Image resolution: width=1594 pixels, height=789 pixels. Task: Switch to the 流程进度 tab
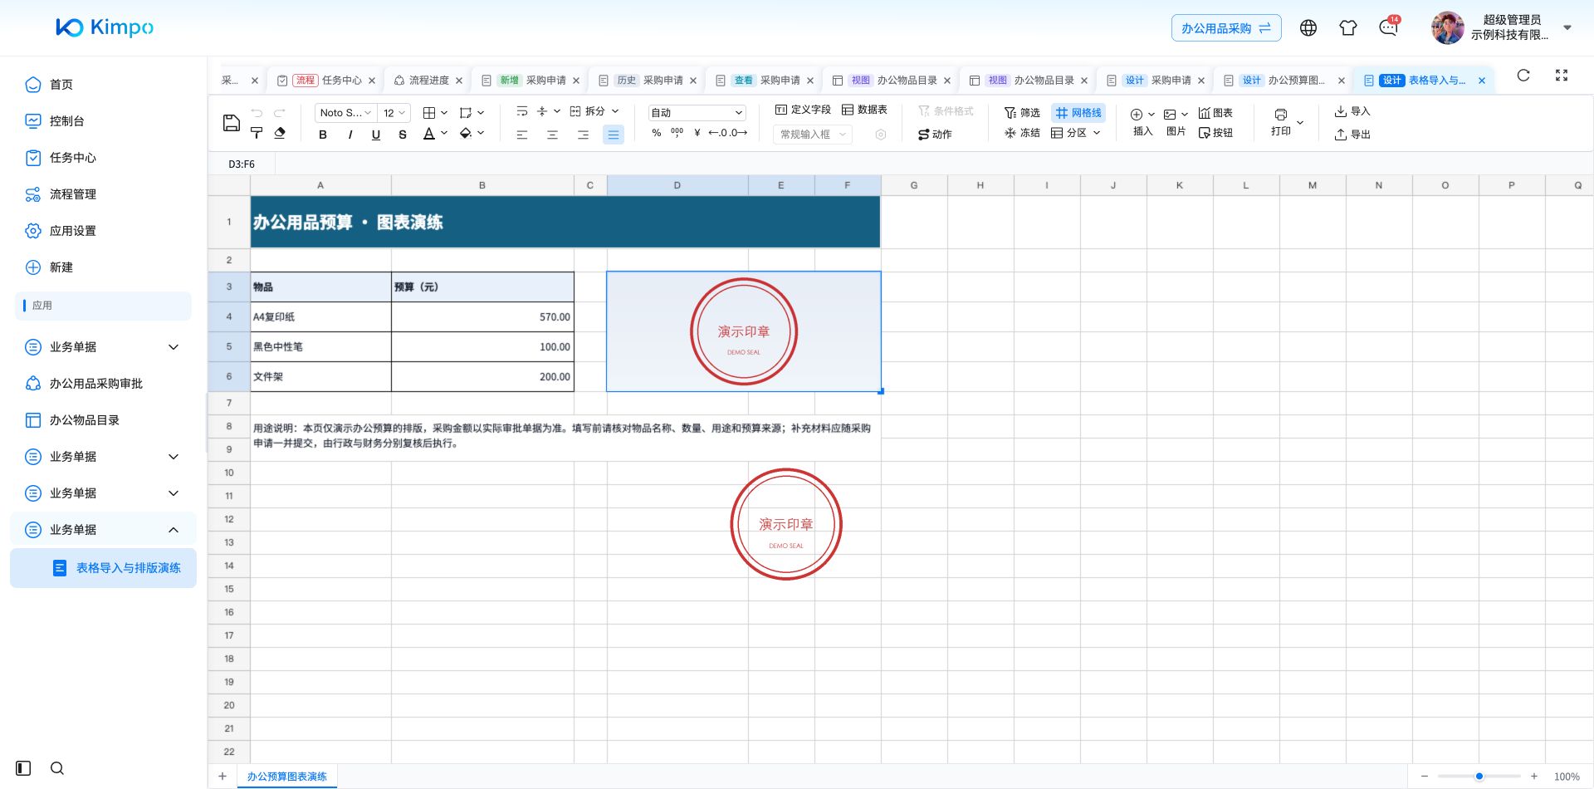tap(428, 81)
